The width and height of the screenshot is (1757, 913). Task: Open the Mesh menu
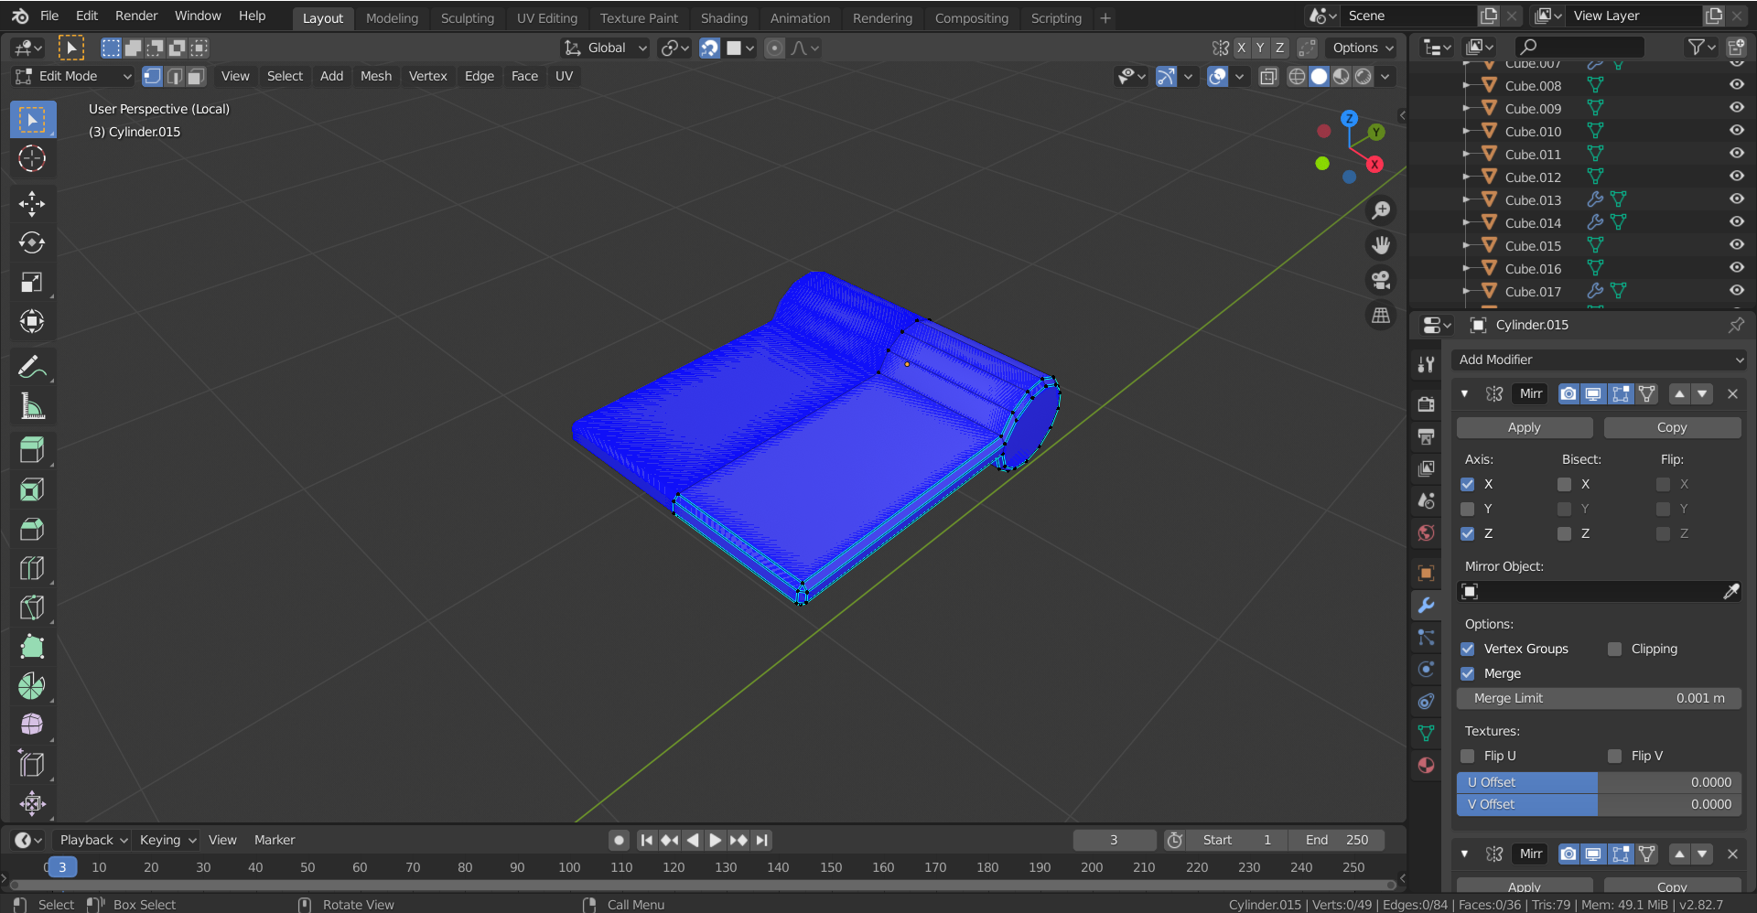coord(375,77)
